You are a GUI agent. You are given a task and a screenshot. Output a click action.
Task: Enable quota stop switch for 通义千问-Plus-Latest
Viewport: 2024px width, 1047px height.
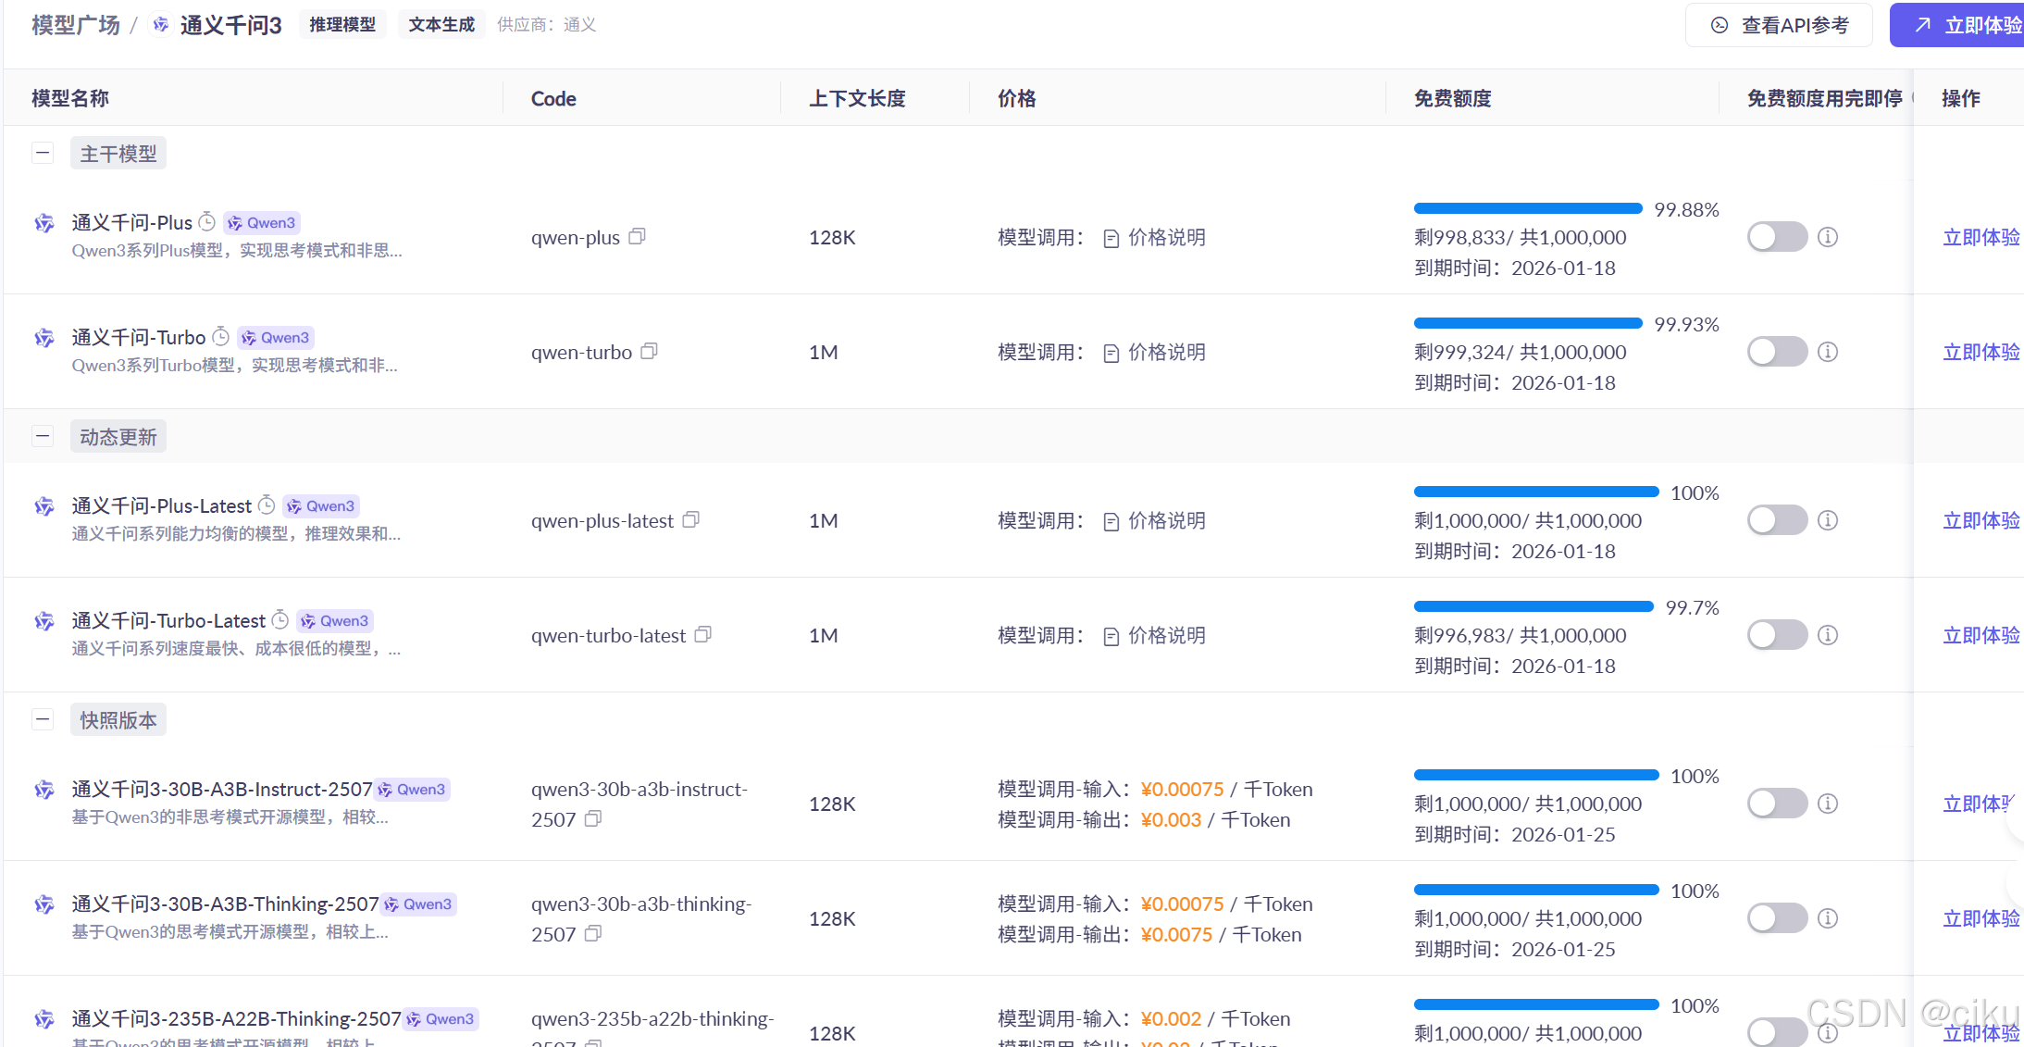1777,520
